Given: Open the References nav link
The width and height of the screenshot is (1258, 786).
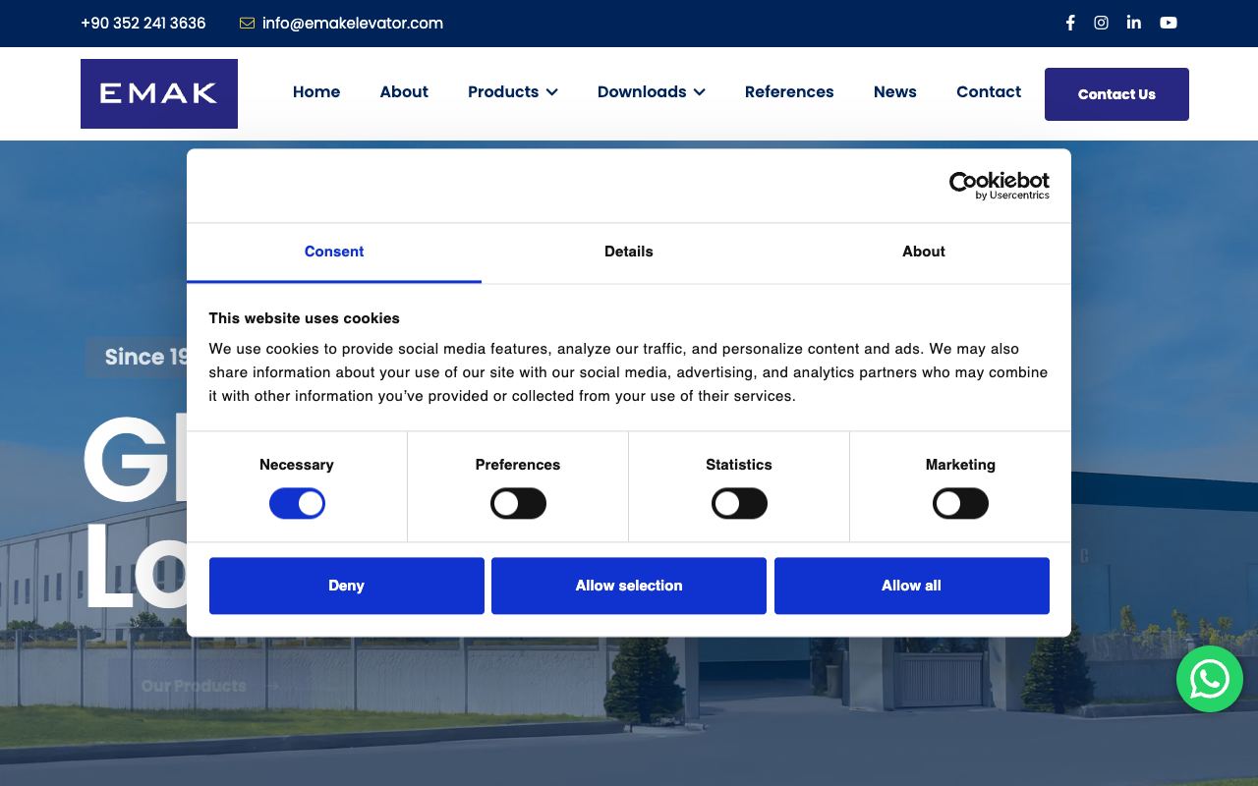Looking at the screenshot, I should [789, 91].
